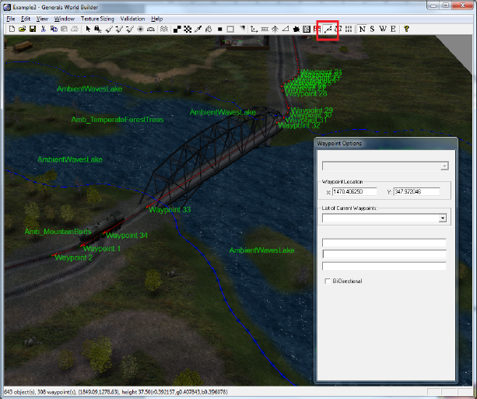
Task: Open the Edit menu
Action: tap(26, 19)
